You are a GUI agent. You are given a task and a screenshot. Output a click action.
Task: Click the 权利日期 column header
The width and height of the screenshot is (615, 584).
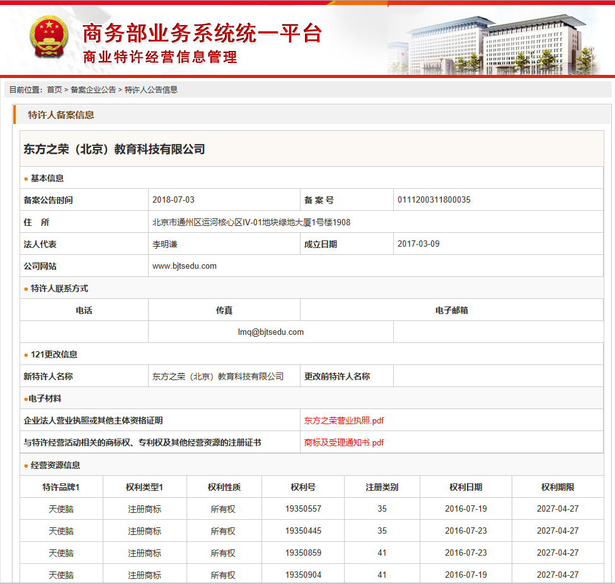coord(466,487)
